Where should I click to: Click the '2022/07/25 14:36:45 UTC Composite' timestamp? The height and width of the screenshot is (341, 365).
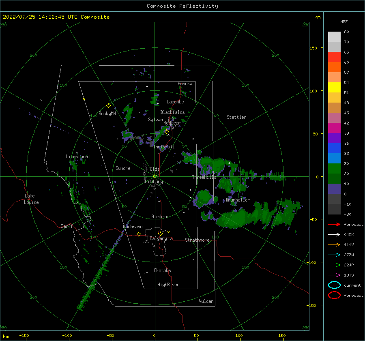56,17
